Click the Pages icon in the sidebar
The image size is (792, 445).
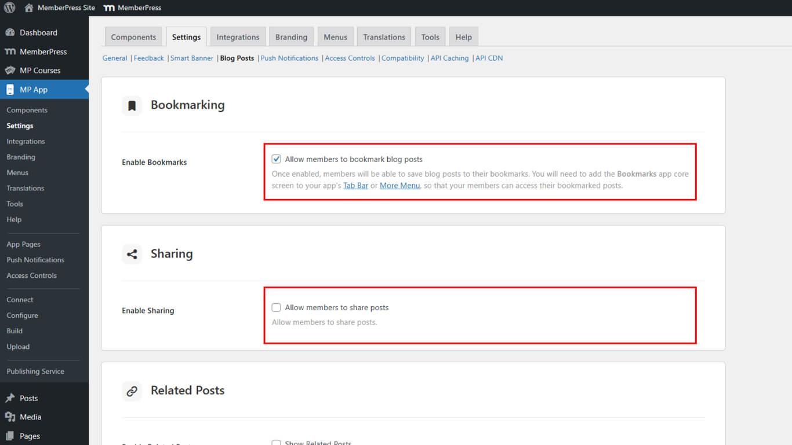click(11, 436)
